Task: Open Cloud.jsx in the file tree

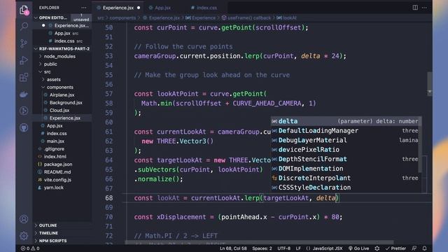Action: tap(59, 111)
